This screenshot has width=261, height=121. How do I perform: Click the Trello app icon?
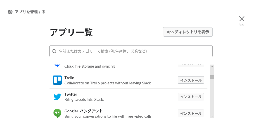57,80
